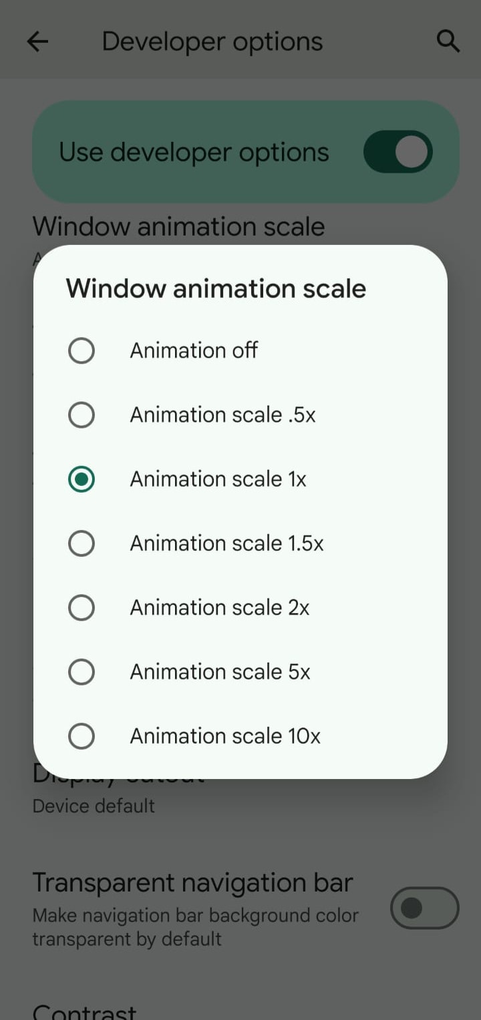This screenshot has width=481, height=1020.
Task: Open the Contrast setting entry
Action: point(84,1011)
